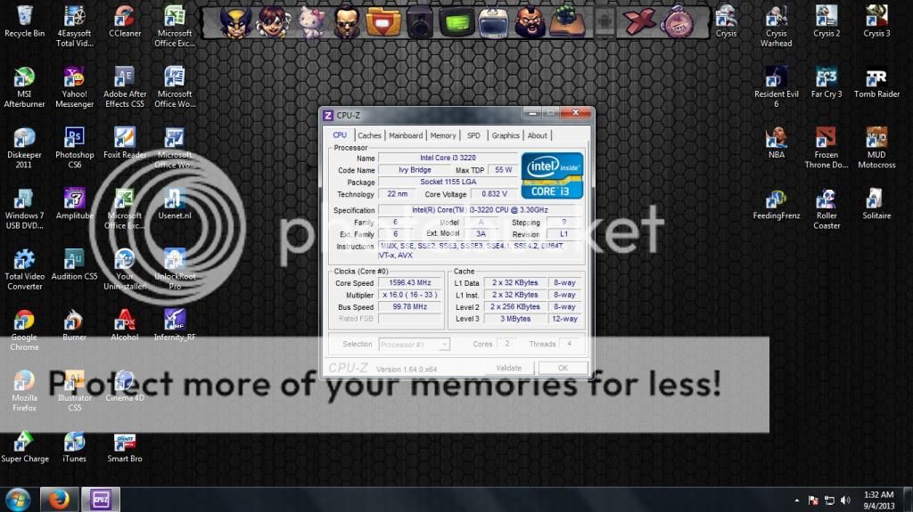913x512 pixels.
Task: Expand the Processor #1 selection dropdown
Action: [444, 345]
